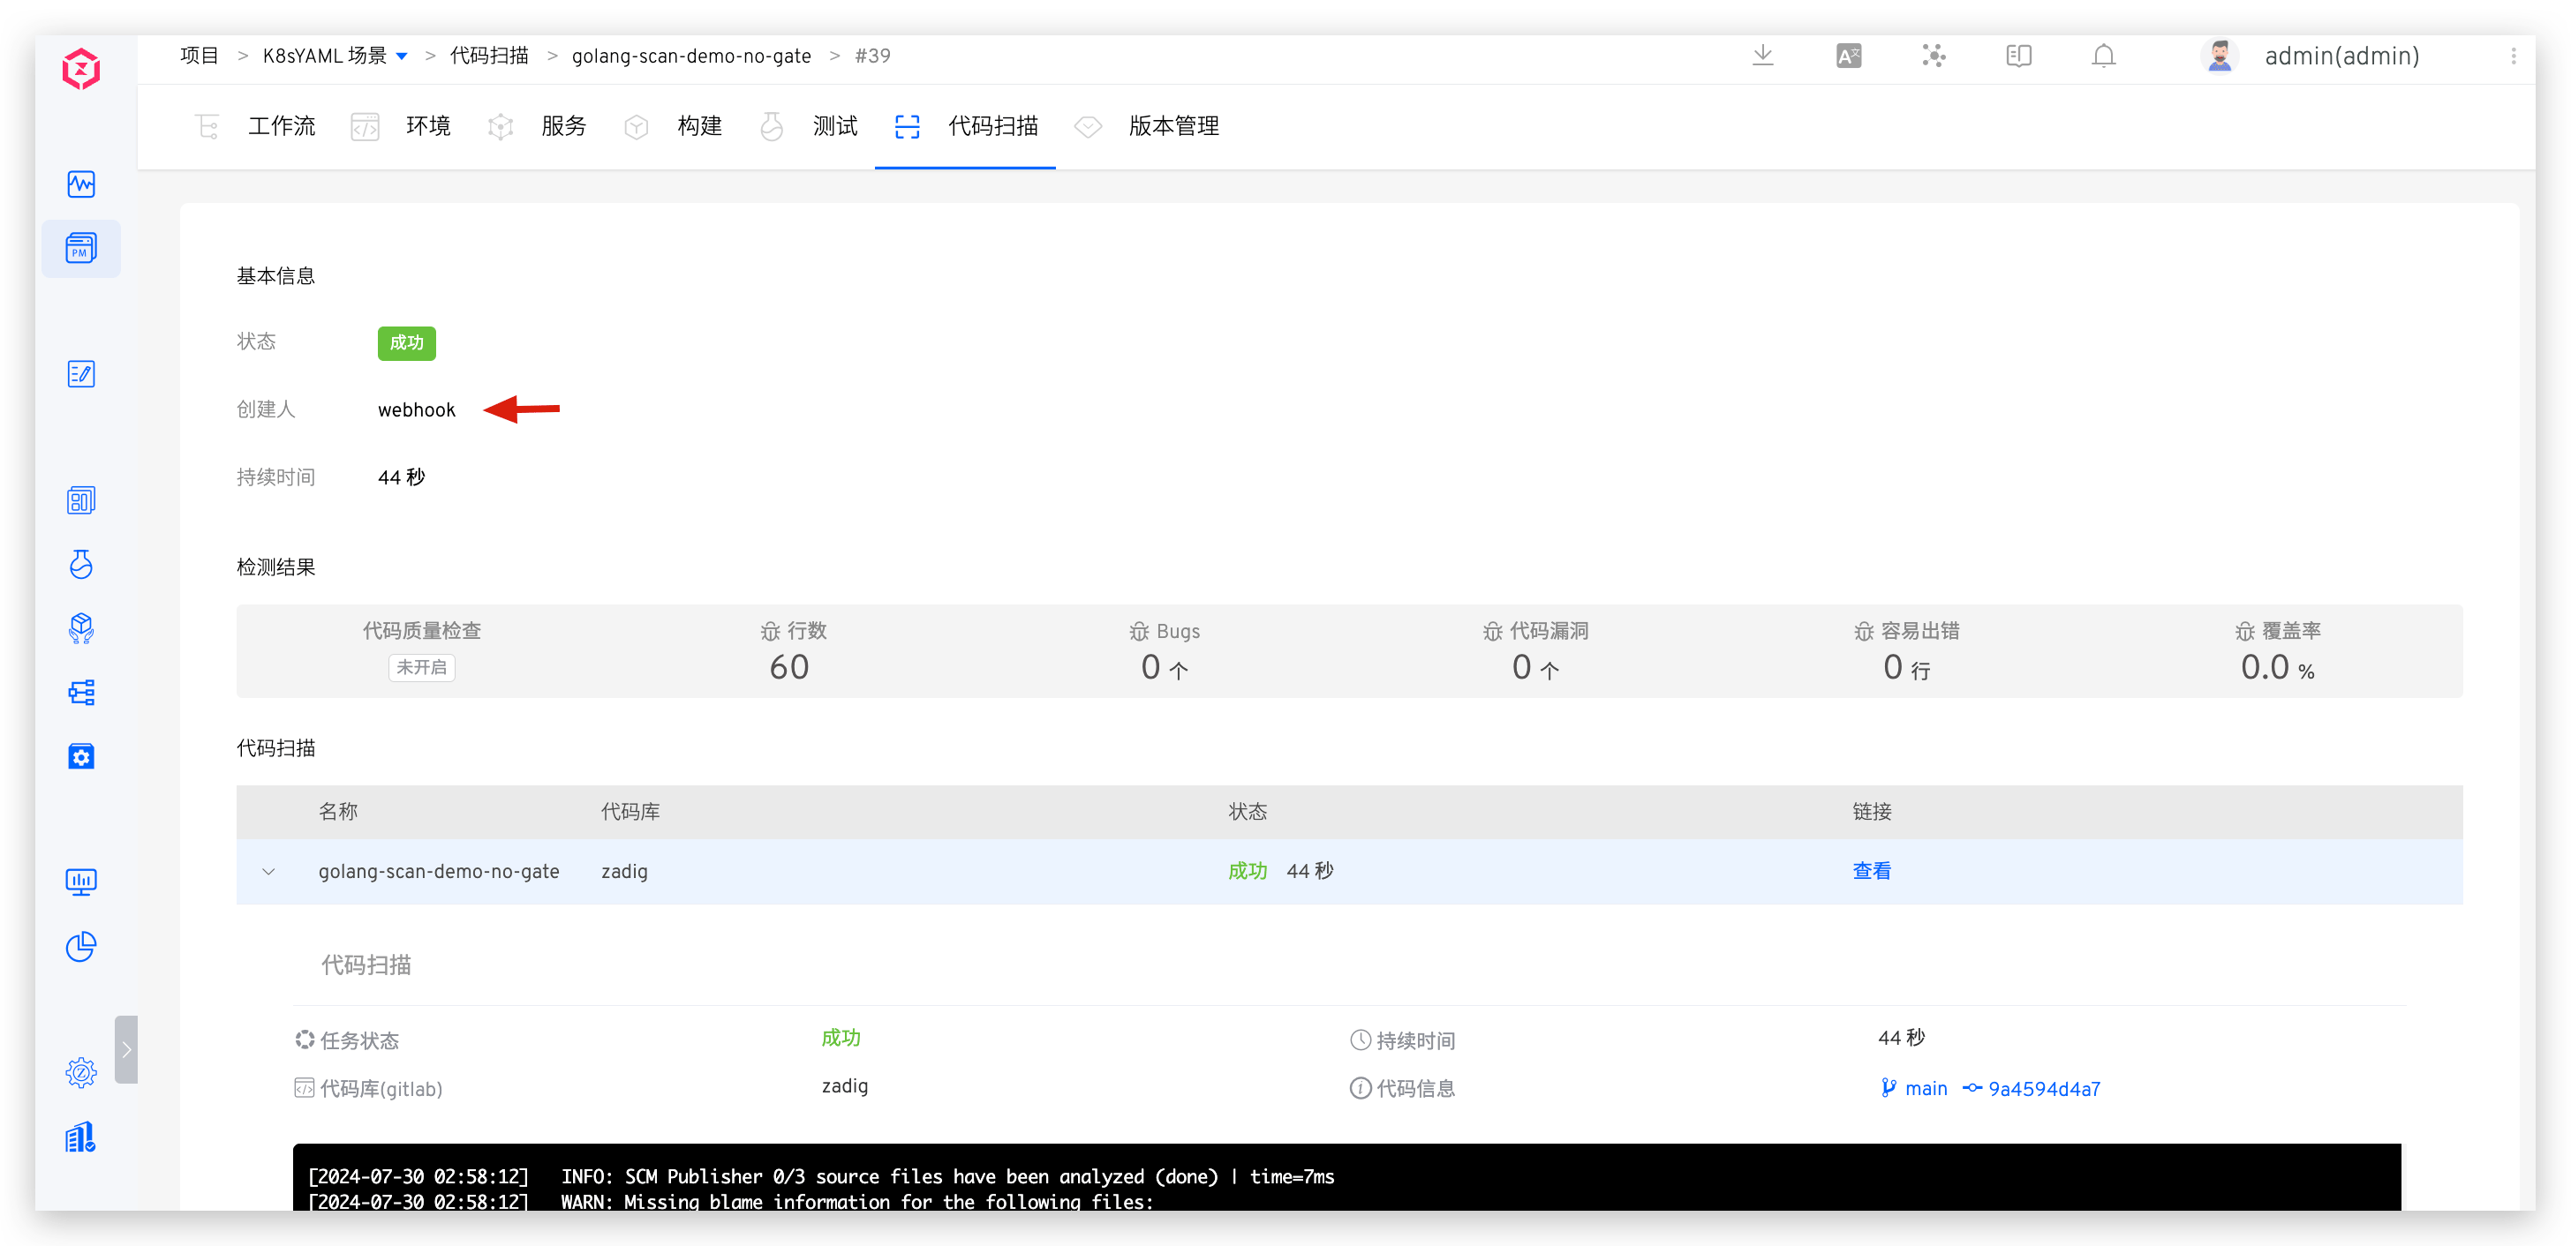This screenshot has width=2571, height=1246.
Task: Collapse the golang-scan-demo-no-gate row chevron
Action: [268, 871]
